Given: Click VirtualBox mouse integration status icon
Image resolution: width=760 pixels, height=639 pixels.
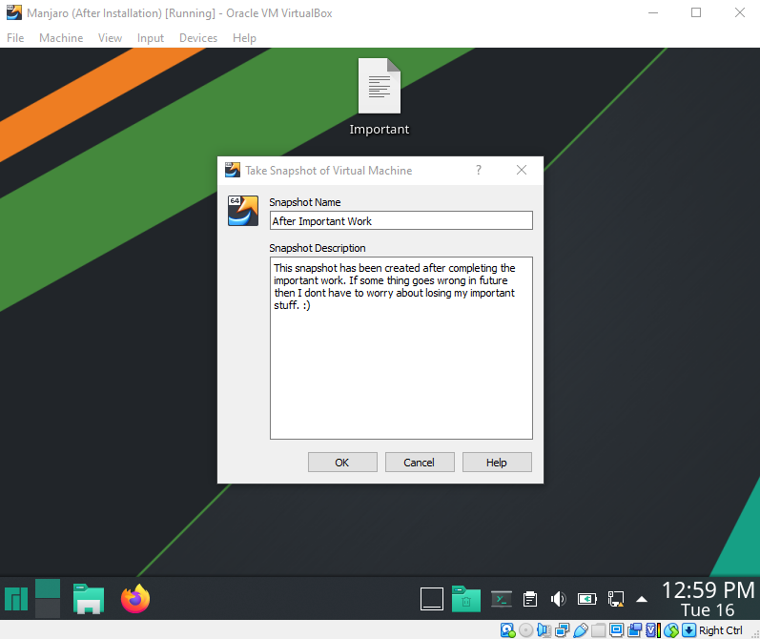Looking at the screenshot, I should coord(671,630).
